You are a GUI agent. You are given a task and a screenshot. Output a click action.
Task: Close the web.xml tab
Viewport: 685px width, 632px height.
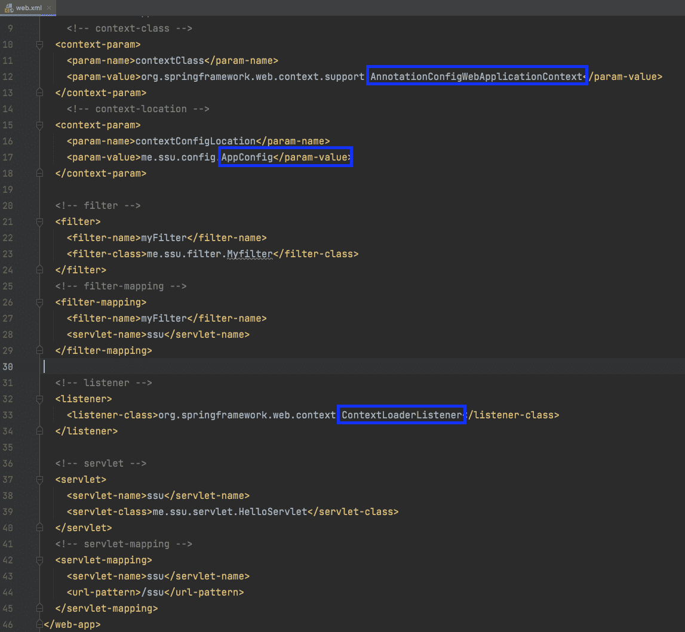click(49, 8)
